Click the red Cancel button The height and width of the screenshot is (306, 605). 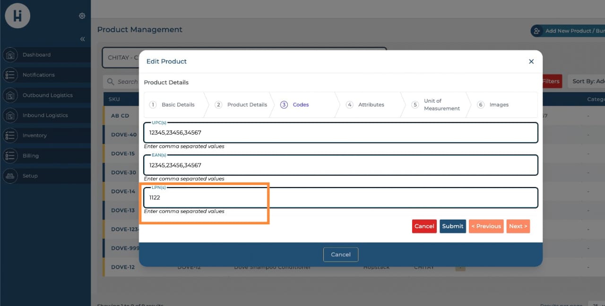tap(424, 226)
